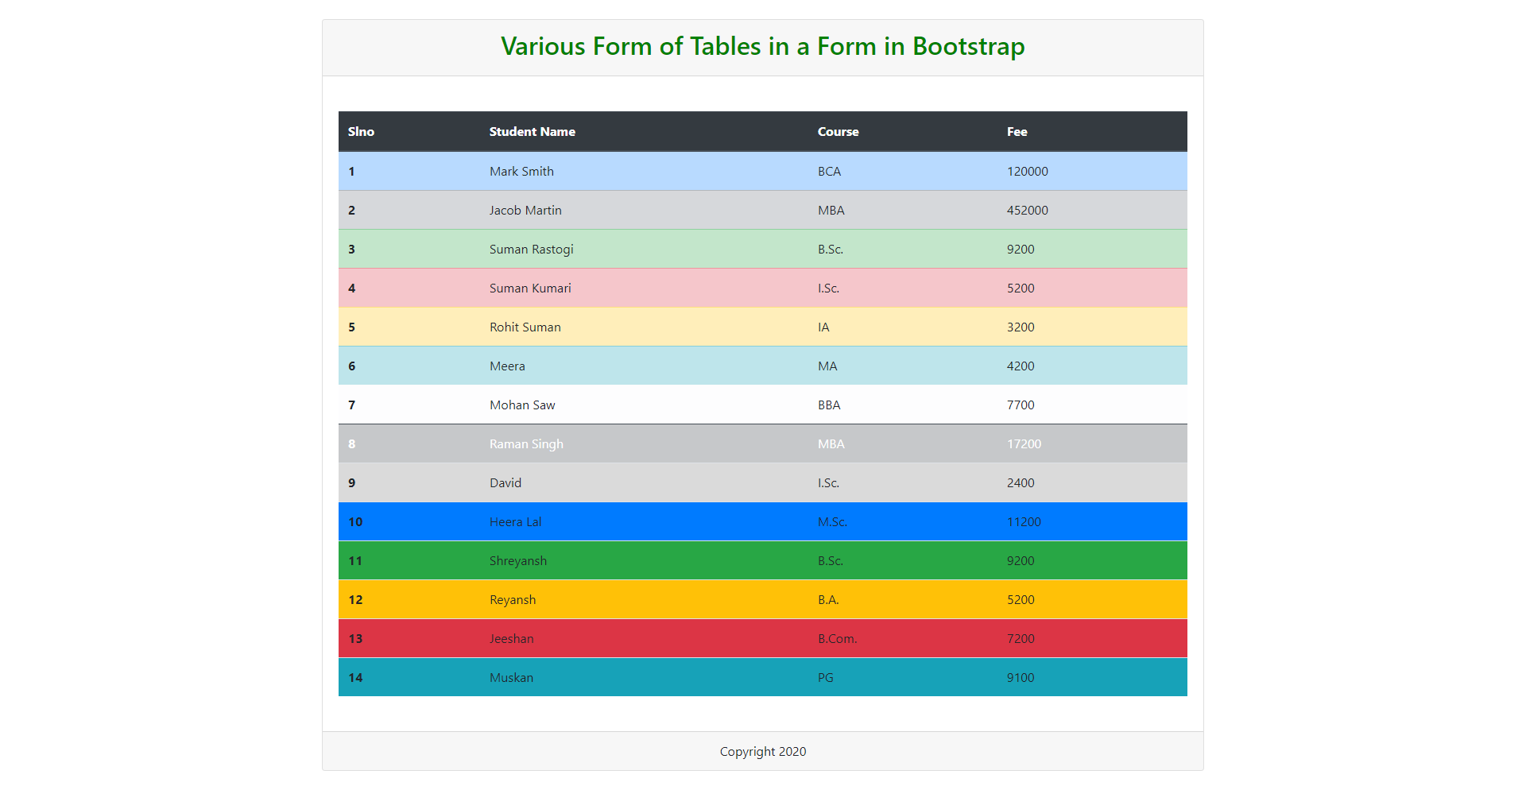Click the Course column header
The height and width of the screenshot is (790, 1526).
[x=837, y=131]
